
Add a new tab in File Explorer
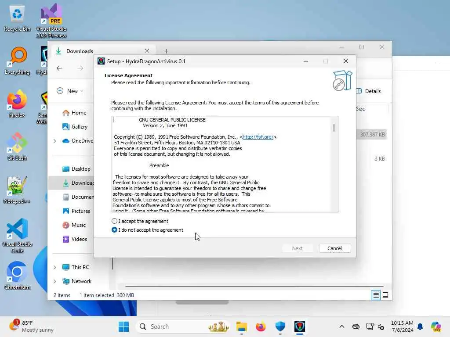pos(166,51)
